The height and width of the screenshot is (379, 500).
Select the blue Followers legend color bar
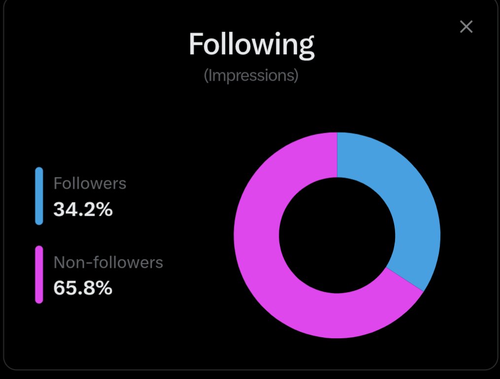(39, 196)
